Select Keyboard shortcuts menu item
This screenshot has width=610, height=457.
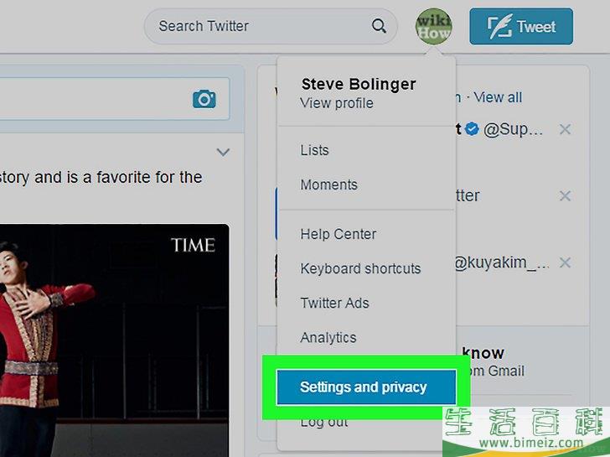[x=360, y=268]
